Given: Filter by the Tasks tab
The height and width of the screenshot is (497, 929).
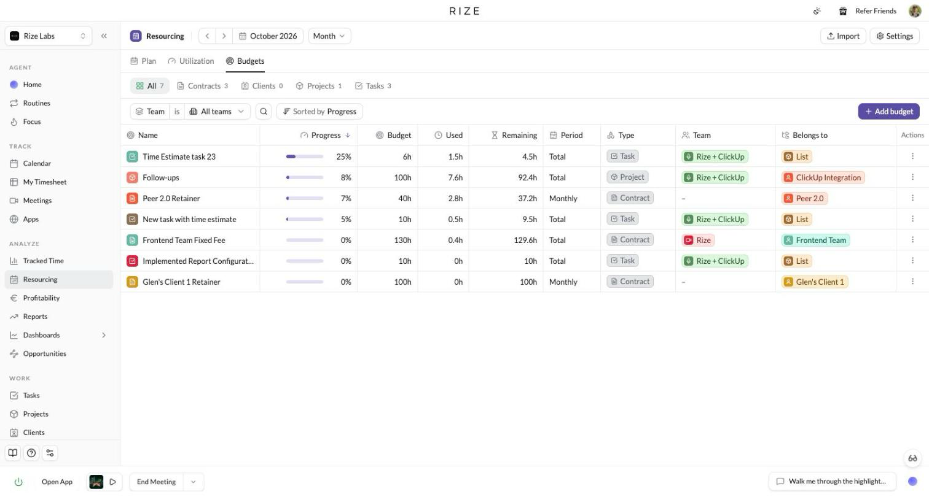Looking at the screenshot, I should [x=373, y=86].
